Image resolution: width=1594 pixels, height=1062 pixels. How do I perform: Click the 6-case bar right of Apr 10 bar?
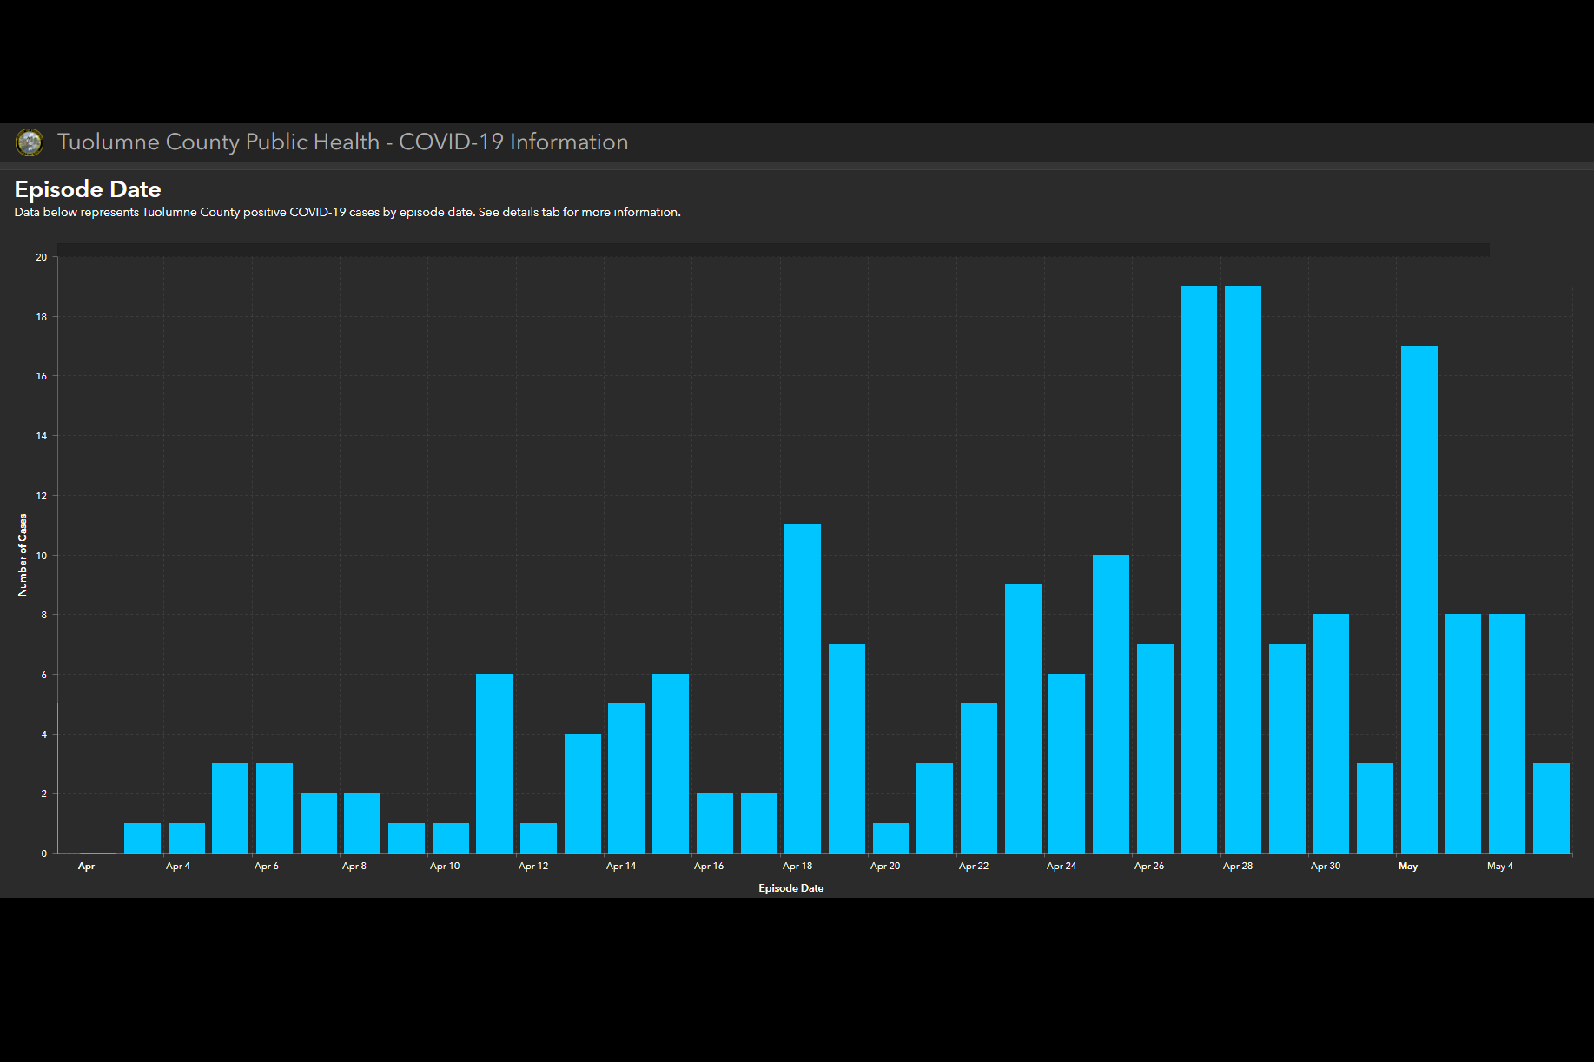(494, 763)
